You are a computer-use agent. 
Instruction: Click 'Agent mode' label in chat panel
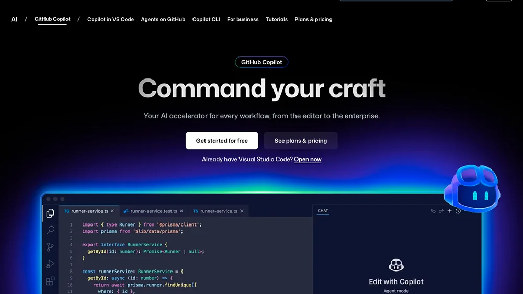[396, 291]
